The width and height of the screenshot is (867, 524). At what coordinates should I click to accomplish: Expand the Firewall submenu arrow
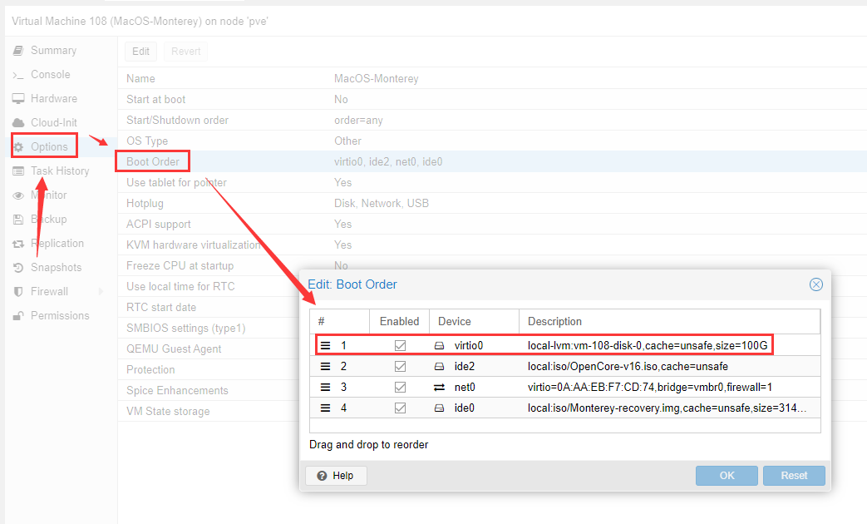tap(101, 292)
